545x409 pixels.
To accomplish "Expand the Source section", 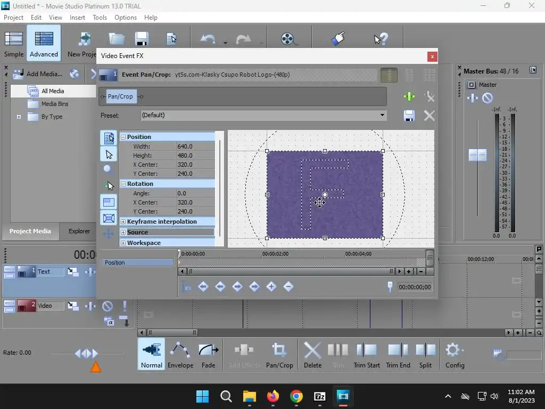I will [123, 232].
